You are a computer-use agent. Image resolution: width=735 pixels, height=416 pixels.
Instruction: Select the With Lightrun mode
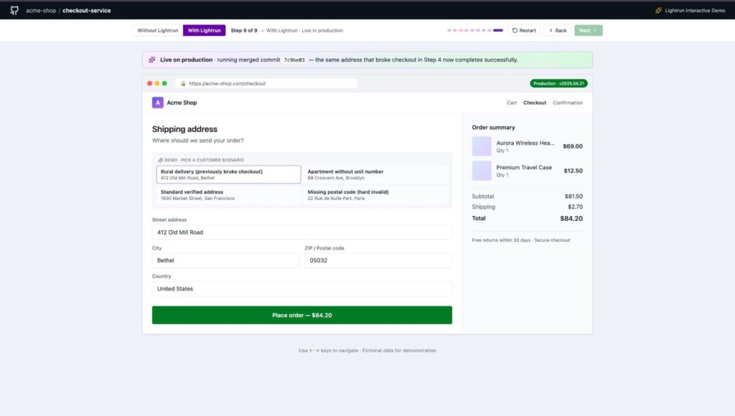click(204, 30)
